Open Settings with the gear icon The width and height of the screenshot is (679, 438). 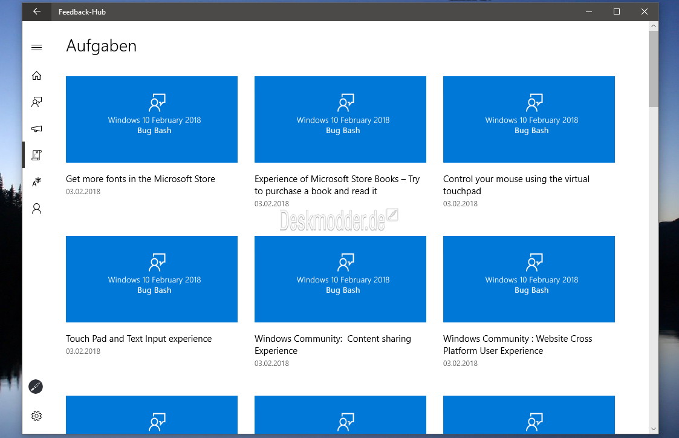coord(37,416)
